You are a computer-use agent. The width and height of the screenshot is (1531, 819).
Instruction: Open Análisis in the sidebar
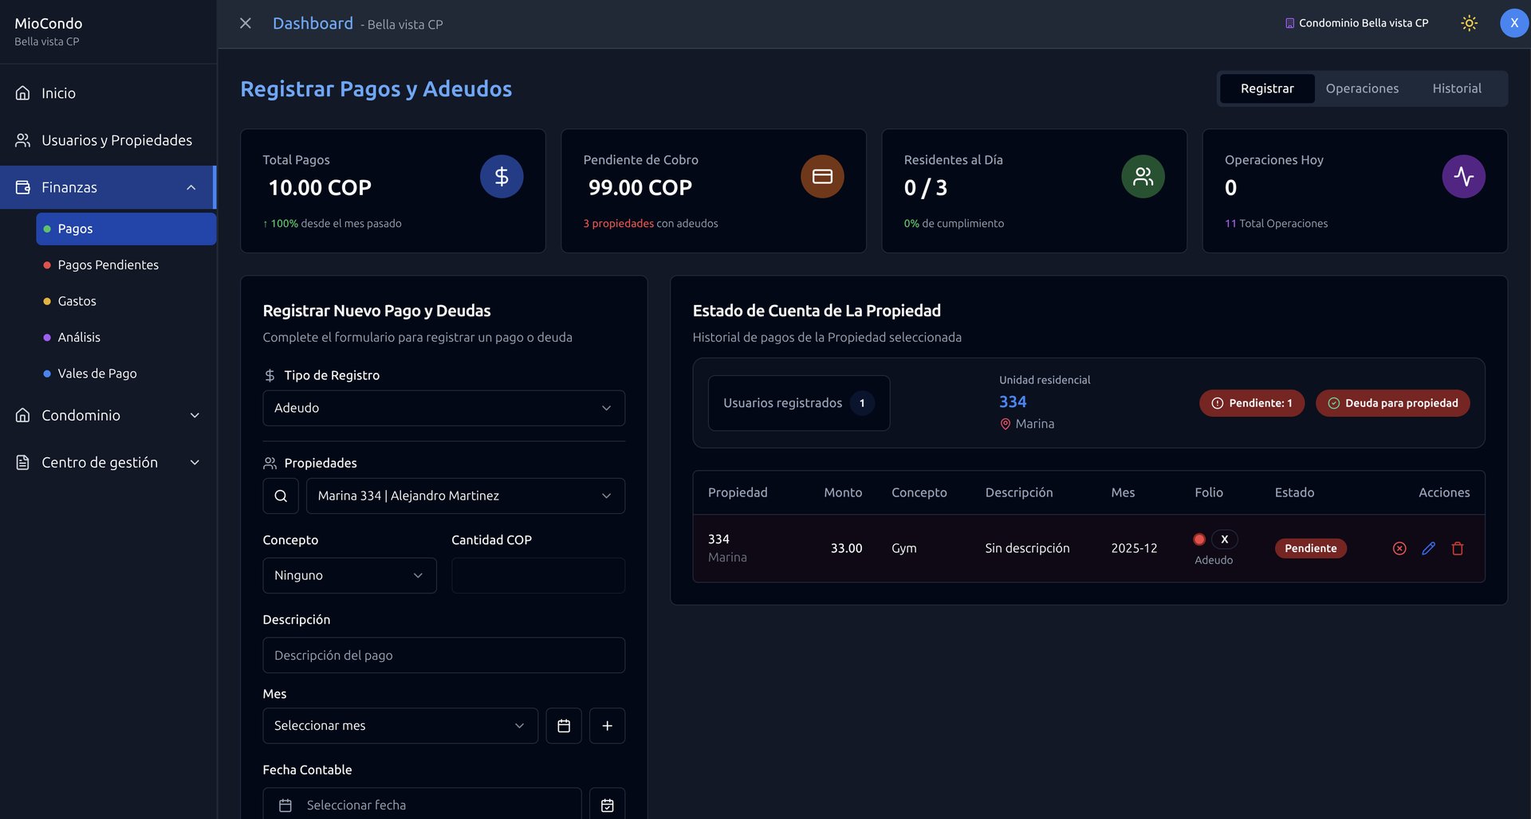(x=126, y=337)
